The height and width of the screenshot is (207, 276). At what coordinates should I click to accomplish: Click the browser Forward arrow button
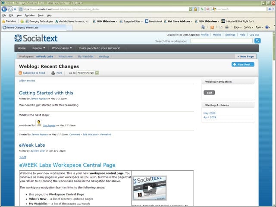(x=10, y=9)
